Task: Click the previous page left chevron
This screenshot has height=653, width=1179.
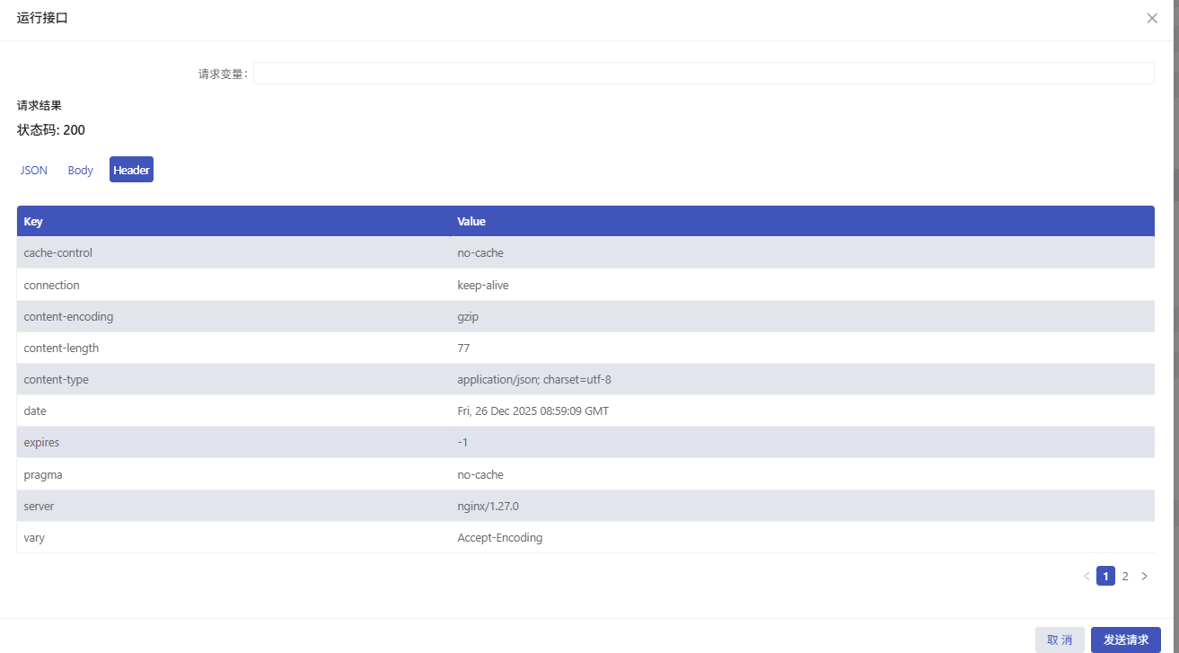Action: (x=1087, y=576)
